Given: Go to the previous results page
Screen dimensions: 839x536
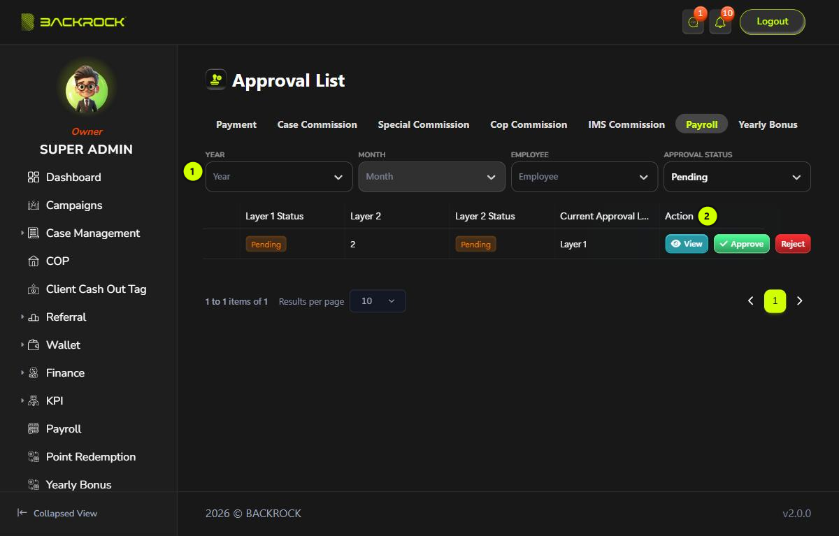Looking at the screenshot, I should point(751,301).
